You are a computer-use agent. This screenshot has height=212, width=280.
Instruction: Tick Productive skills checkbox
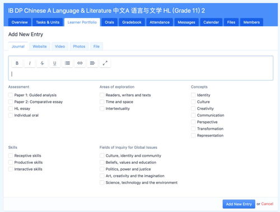coord(11,162)
